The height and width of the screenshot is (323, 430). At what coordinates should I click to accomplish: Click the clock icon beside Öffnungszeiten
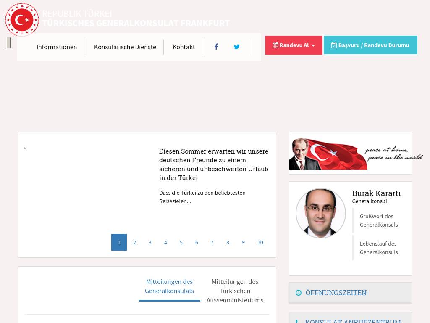299,293
